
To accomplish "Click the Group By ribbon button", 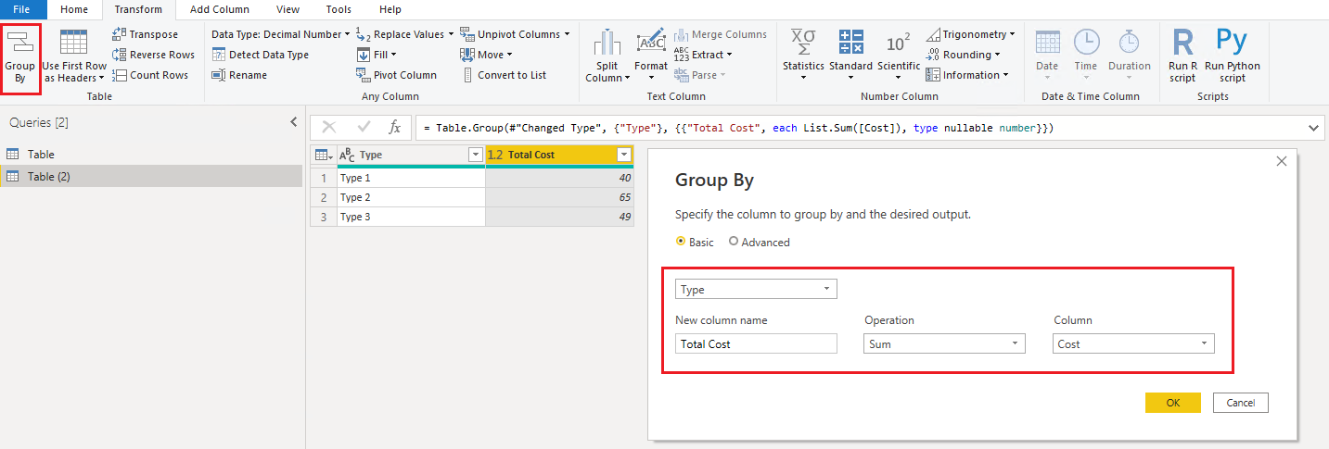I will tap(19, 57).
